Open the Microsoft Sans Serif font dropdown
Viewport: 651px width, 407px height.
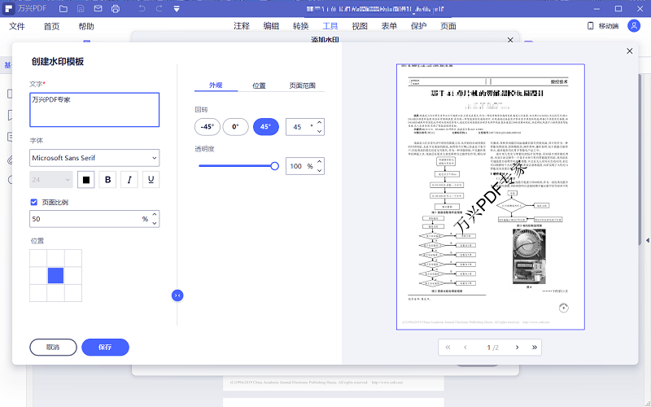pyautogui.click(x=94, y=158)
